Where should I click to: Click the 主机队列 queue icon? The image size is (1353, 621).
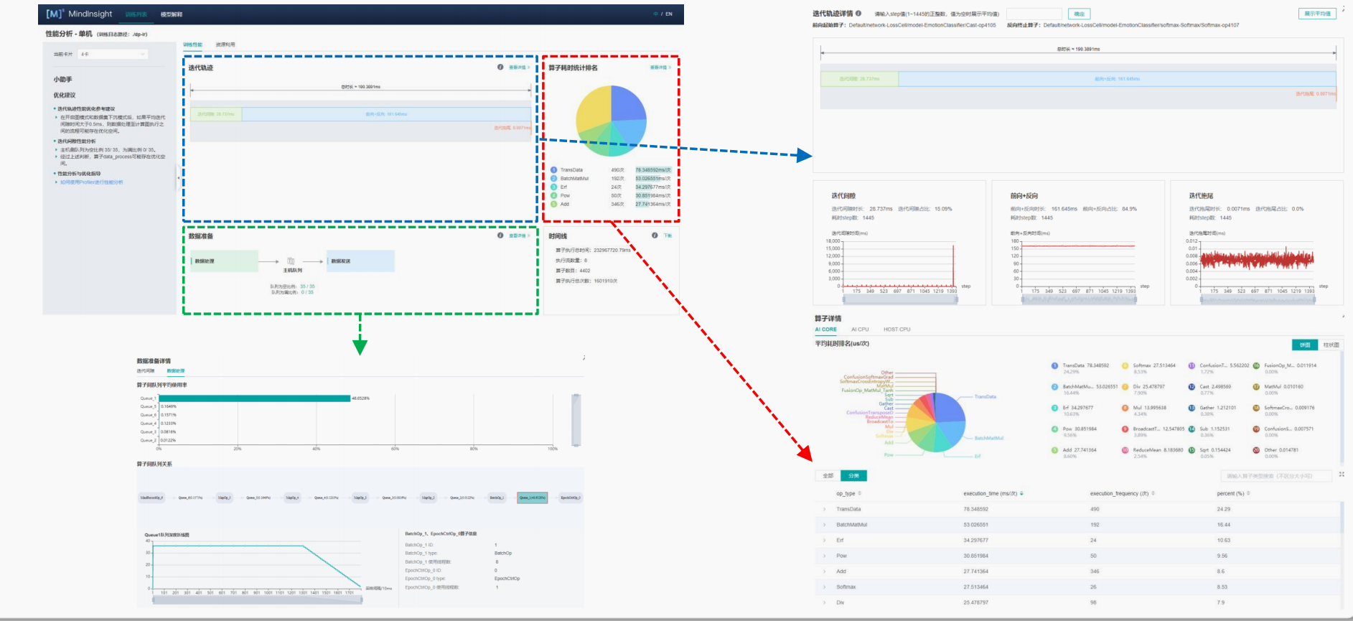pos(291,261)
